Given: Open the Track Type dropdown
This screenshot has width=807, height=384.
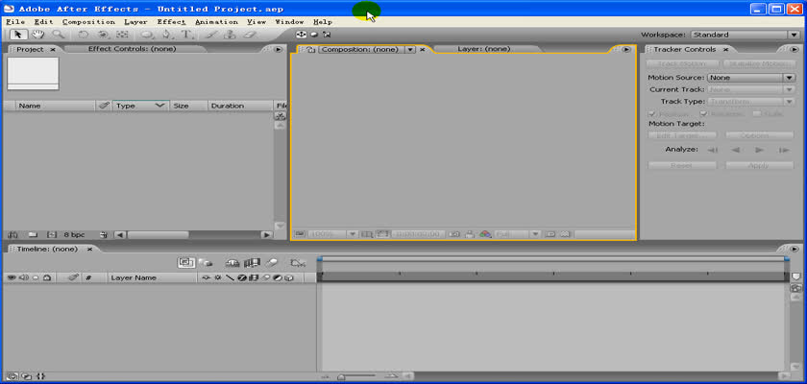Looking at the screenshot, I should click(x=752, y=101).
